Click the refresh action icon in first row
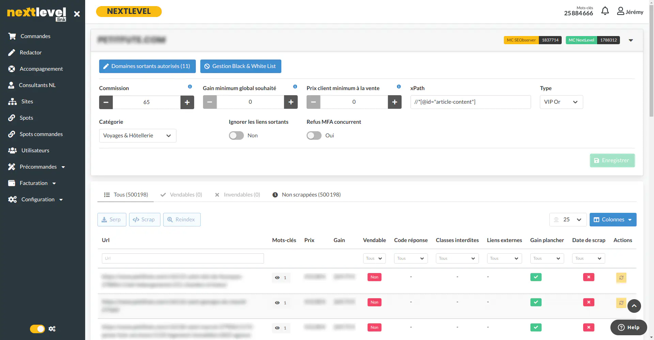The image size is (654, 340). click(621, 277)
